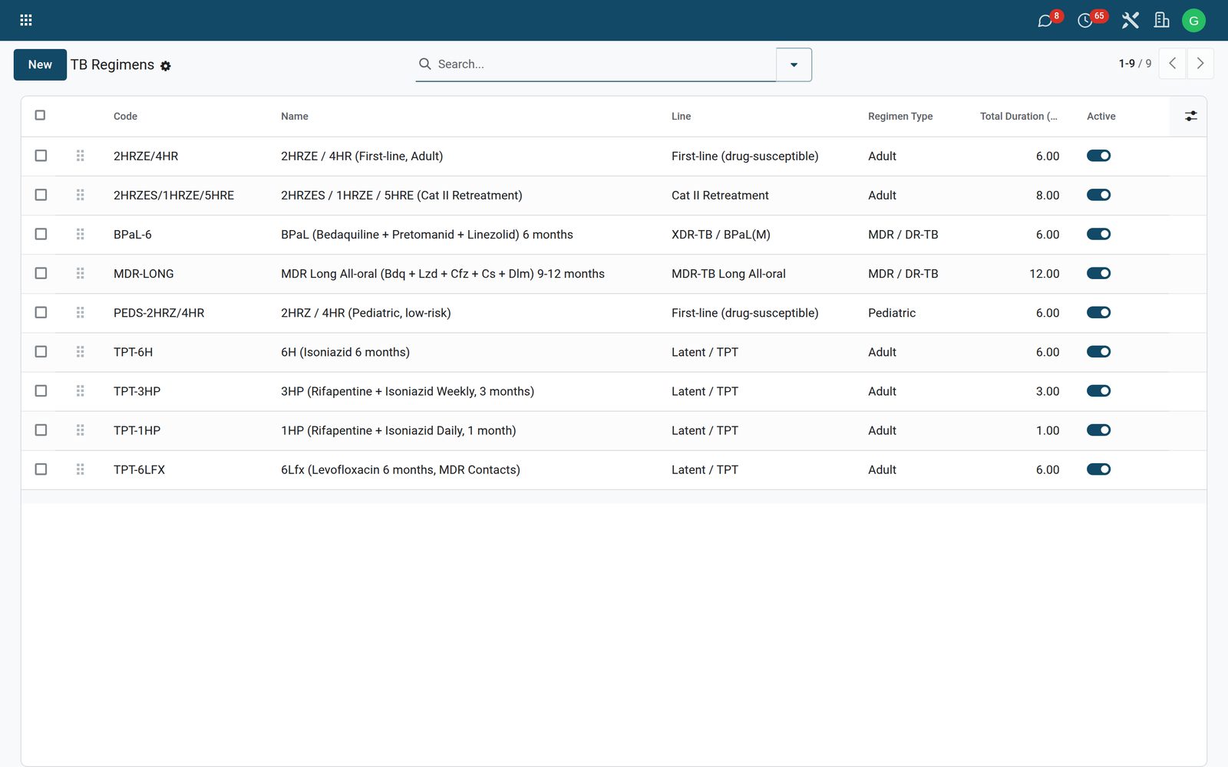Go to the previous page arrow
1228x767 pixels.
point(1172,64)
